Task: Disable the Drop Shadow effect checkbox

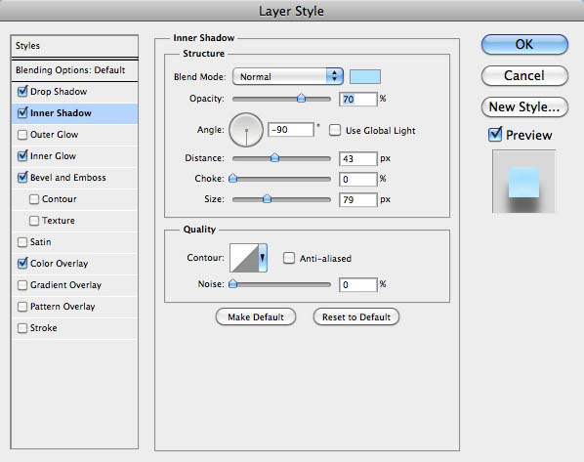Action: [22, 91]
